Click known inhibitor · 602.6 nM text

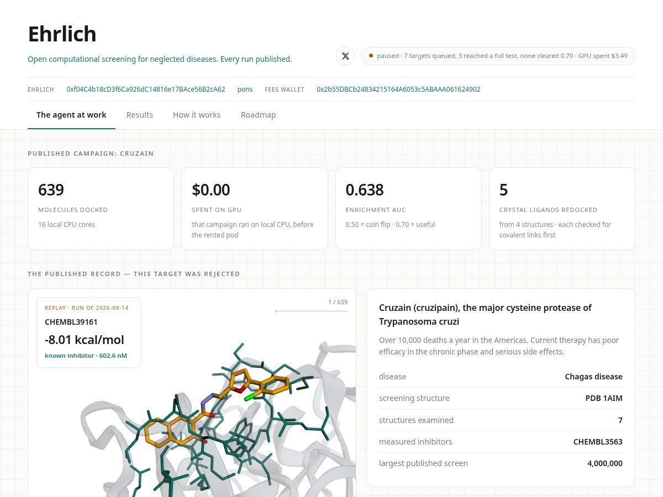click(86, 356)
